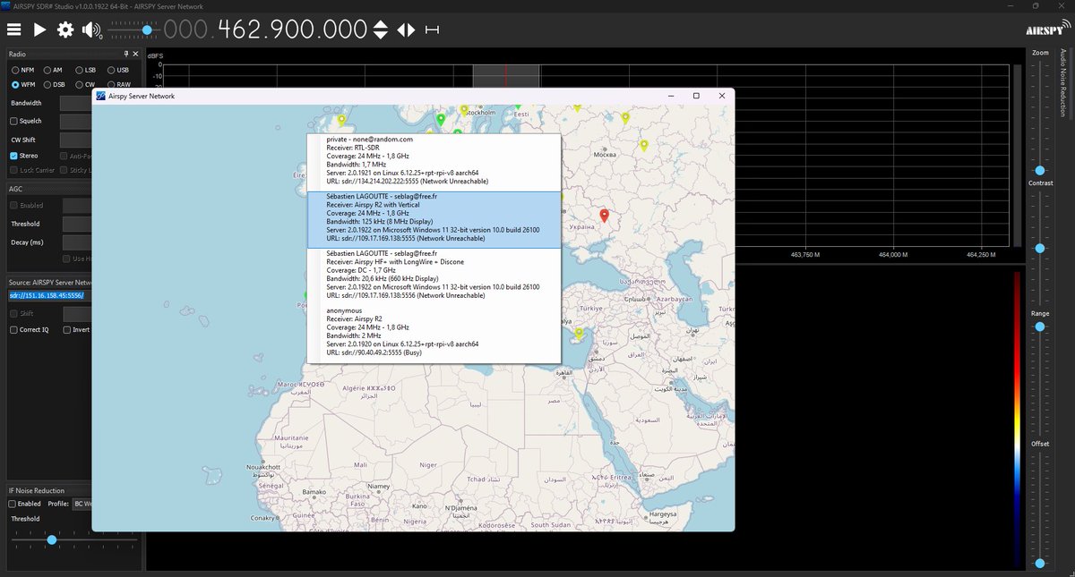1075x577 pixels.
Task: Open the Audio Noise Reduction side tab
Action: click(1062, 83)
